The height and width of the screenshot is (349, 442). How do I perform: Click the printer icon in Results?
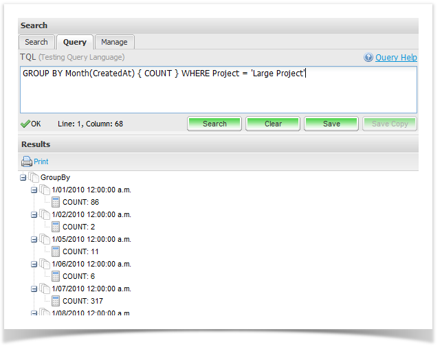(27, 162)
